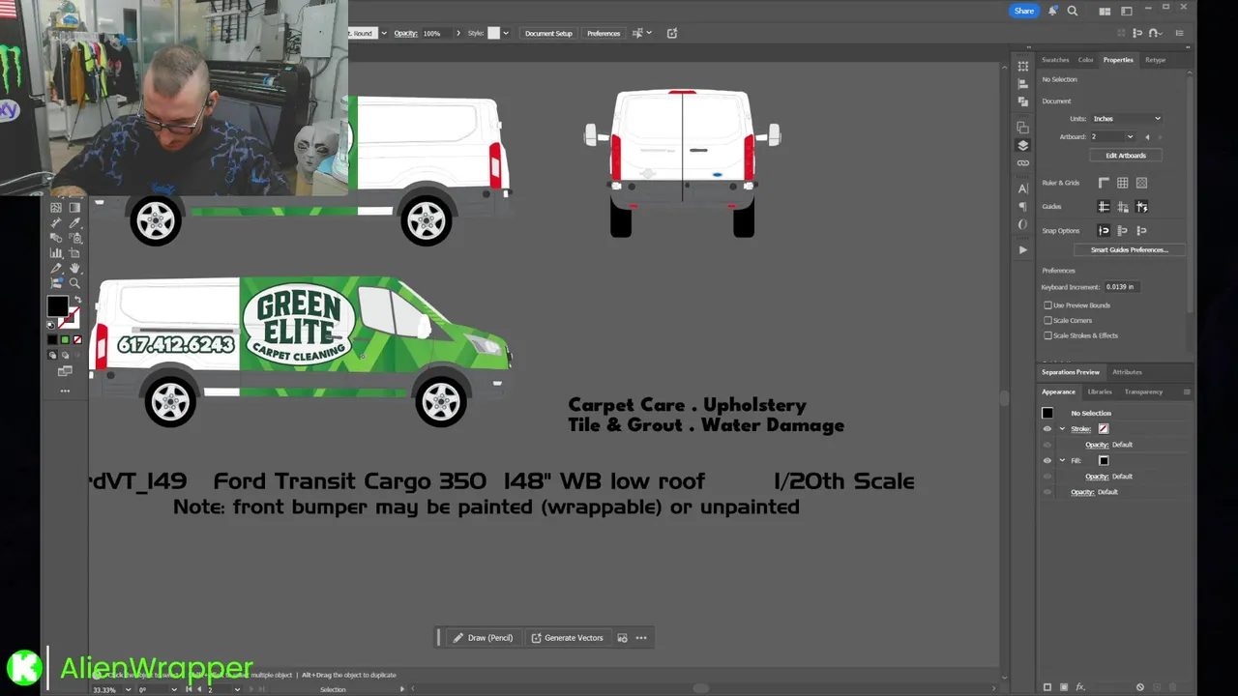Image resolution: width=1238 pixels, height=696 pixels.
Task: Select the Mesh tool in toolbar
Action: (x=56, y=208)
